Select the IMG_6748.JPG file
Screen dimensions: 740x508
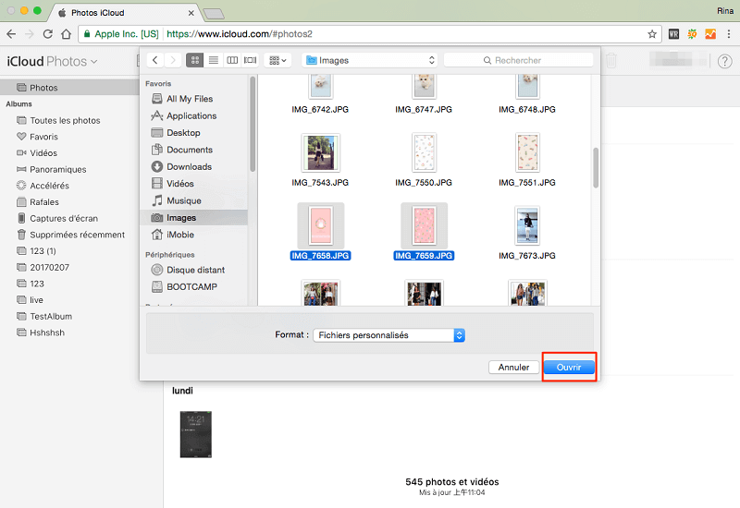tap(526, 94)
